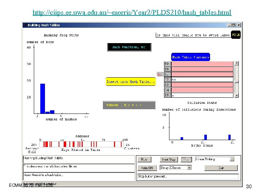Select hash table row 53
Viewport: 259px width, 194px height.
click(x=199, y=85)
